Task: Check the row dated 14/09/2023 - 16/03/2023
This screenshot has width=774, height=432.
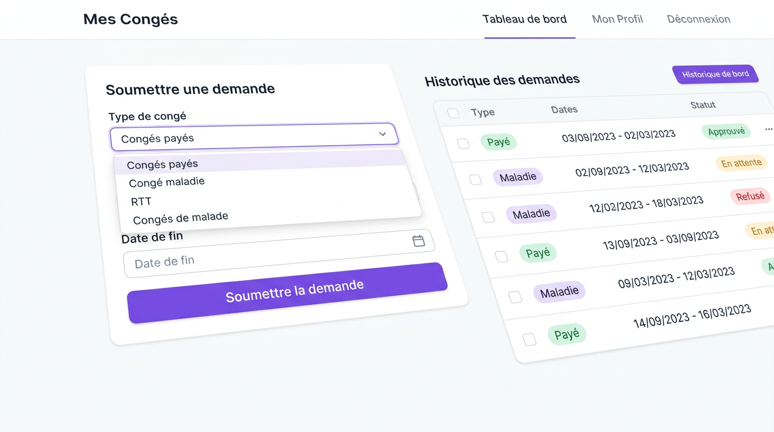Action: pyautogui.click(x=529, y=339)
